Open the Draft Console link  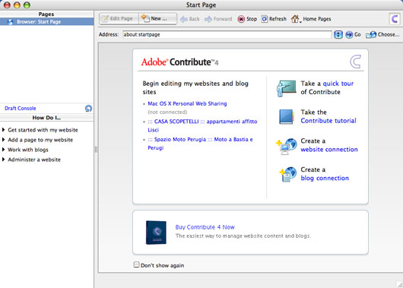21,108
